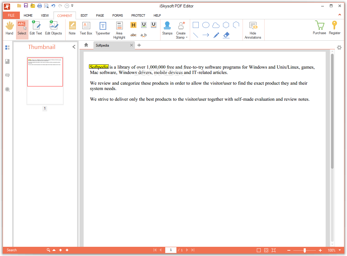Insert a Text Box comment
This screenshot has width=347, height=256.
pyautogui.click(x=86, y=29)
